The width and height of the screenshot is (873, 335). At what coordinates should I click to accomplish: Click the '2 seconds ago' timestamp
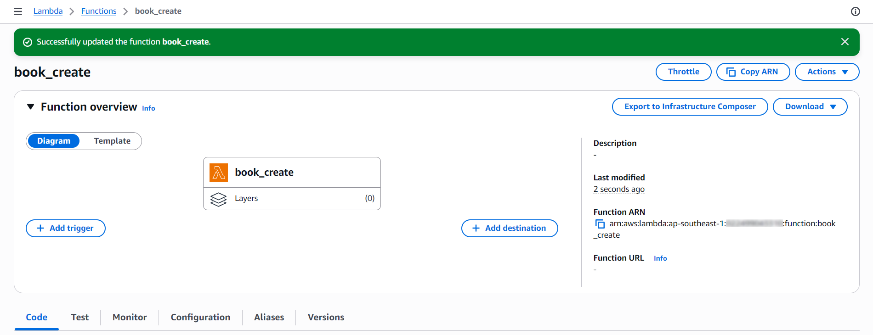click(619, 189)
